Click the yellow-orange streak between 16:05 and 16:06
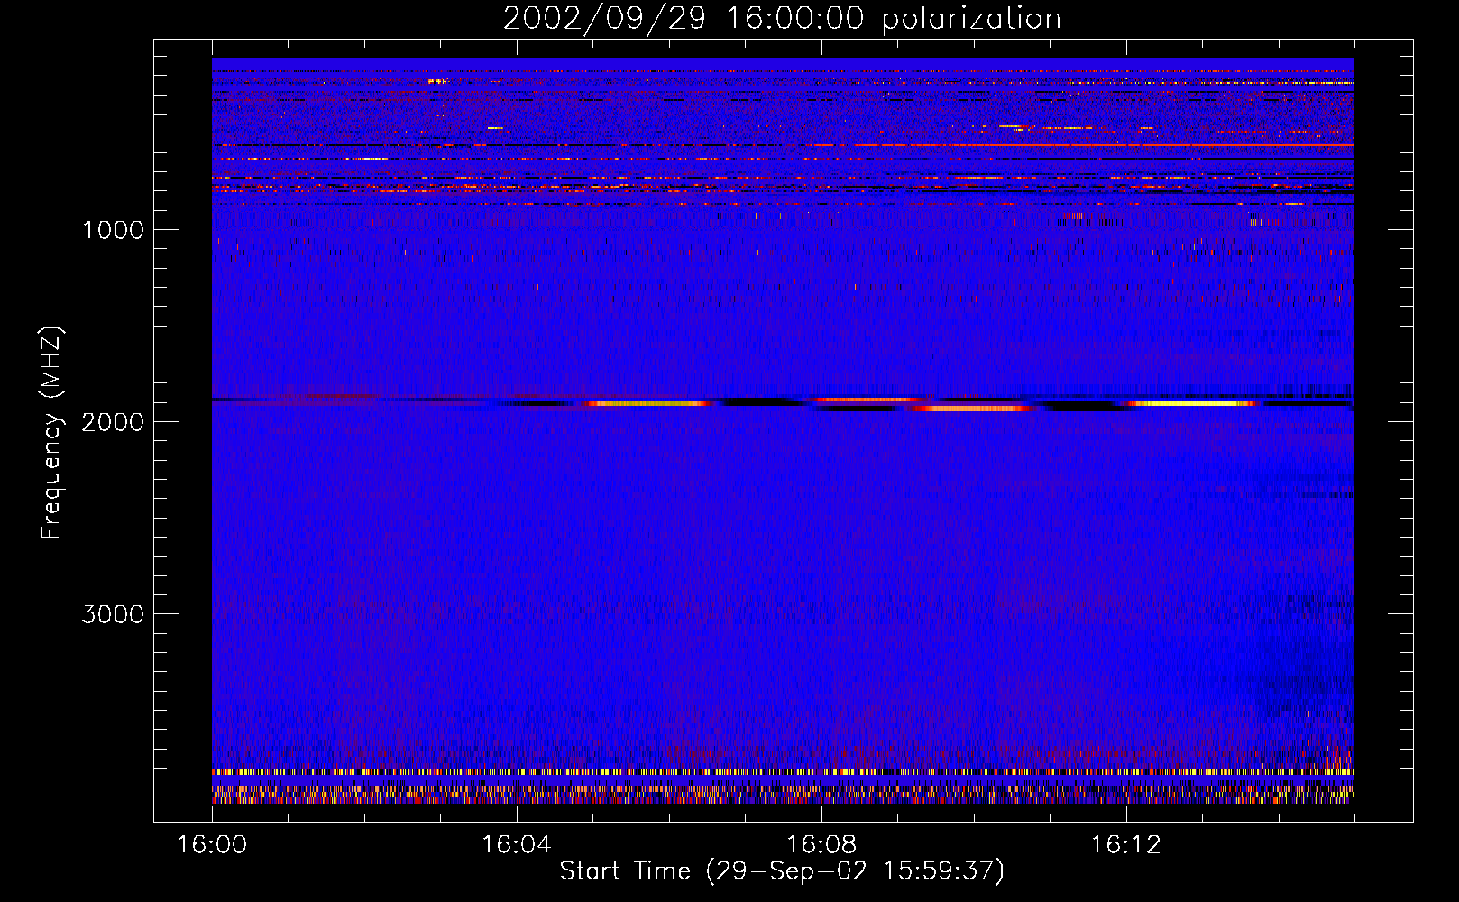Screen dimensions: 1459x902 649,404
